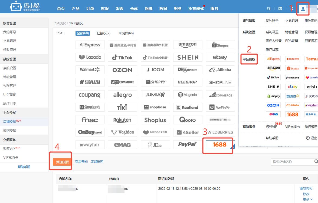Open 帮助手册 link in left sidebar
The image size is (318, 203).
(24, 167)
